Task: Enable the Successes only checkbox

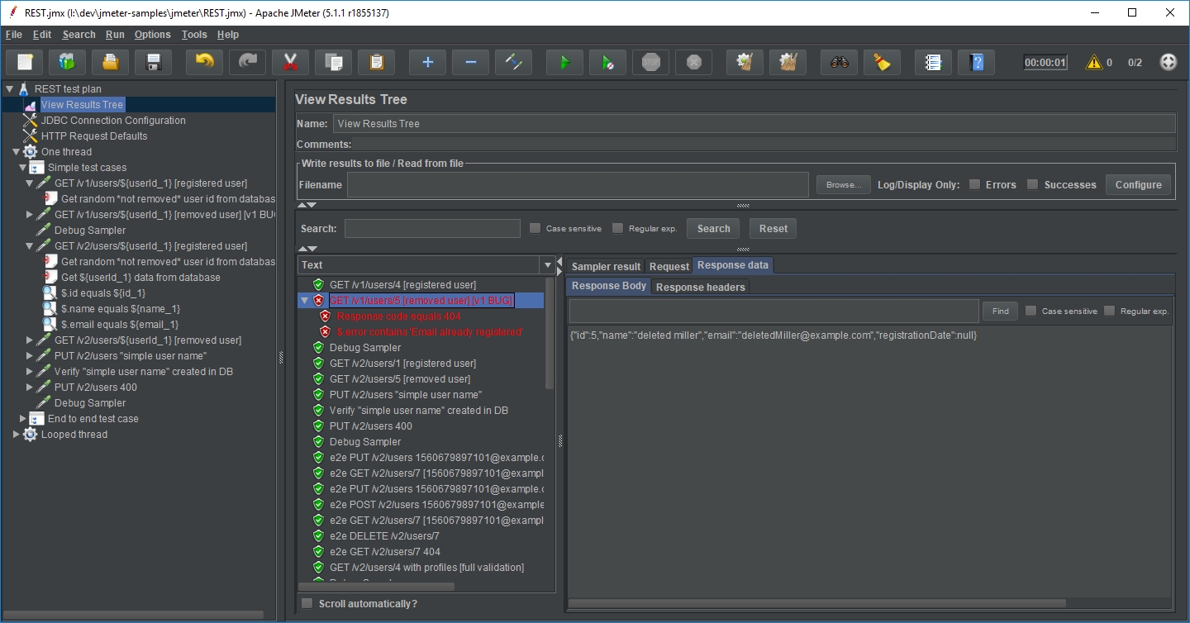Action: click(1032, 184)
